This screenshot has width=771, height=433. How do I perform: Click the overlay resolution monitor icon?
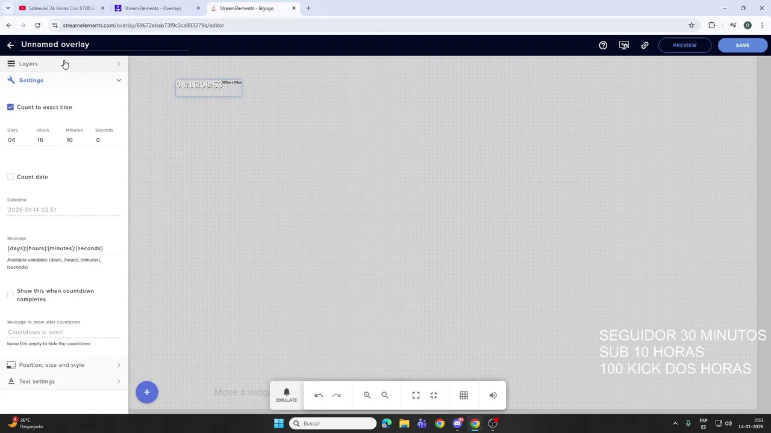click(624, 45)
